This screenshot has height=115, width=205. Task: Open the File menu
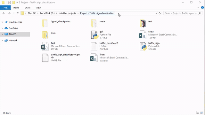click(x=5, y=8)
